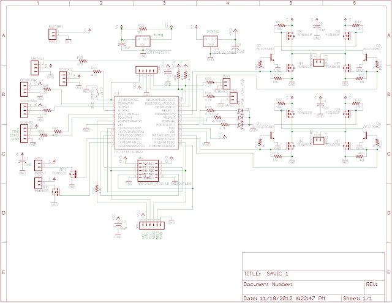Select the U$10 FDN5630 MOSFET symbol
The width and height of the screenshot is (392, 303).
73,174
